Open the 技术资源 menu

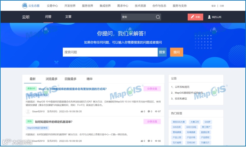coord(140,6)
